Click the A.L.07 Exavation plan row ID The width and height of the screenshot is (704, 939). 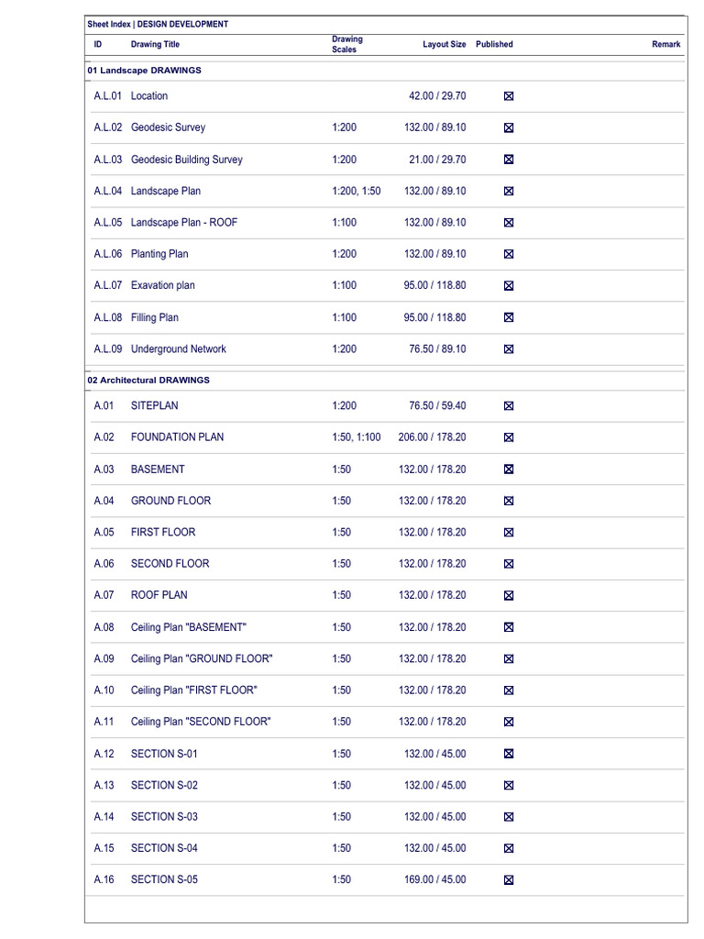click(x=108, y=285)
